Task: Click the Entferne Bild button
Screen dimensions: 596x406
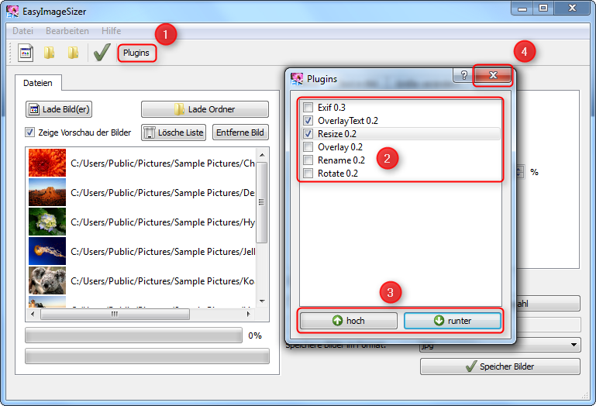Action: [240, 132]
